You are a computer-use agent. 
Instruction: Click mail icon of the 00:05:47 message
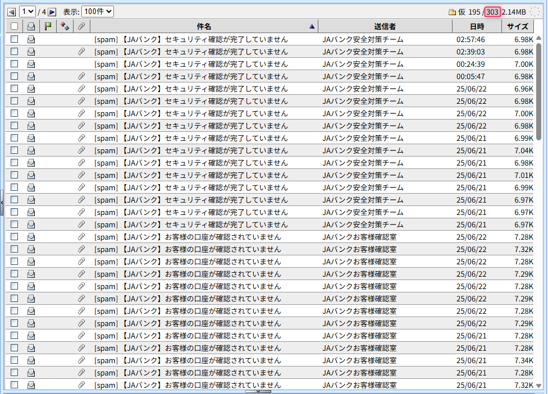[31, 76]
